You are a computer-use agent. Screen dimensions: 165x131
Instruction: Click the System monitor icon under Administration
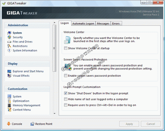coord(9,33)
